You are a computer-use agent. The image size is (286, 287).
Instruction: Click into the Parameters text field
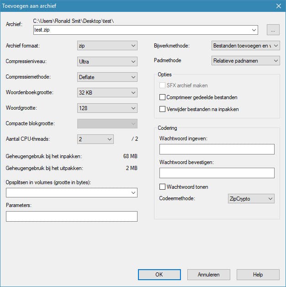pos(72,216)
